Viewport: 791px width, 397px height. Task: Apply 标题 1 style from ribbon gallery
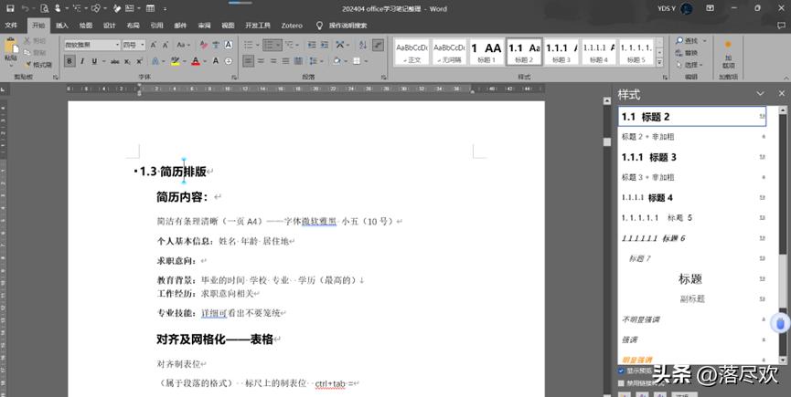pyautogui.click(x=486, y=52)
